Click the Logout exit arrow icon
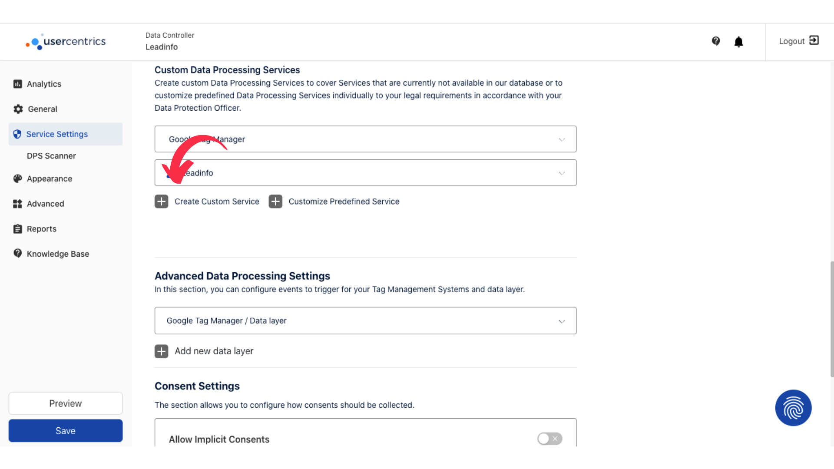 pyautogui.click(x=814, y=40)
